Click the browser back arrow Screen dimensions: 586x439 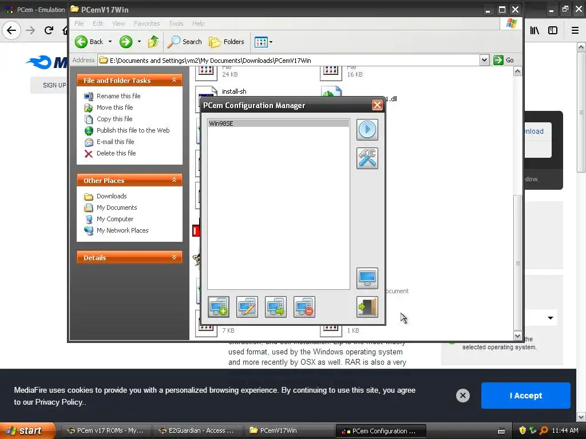click(11, 30)
